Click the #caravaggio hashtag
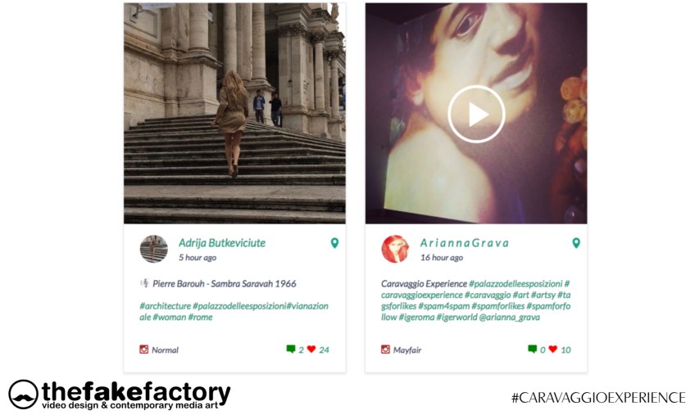This screenshot has width=695, height=415. 488,295
